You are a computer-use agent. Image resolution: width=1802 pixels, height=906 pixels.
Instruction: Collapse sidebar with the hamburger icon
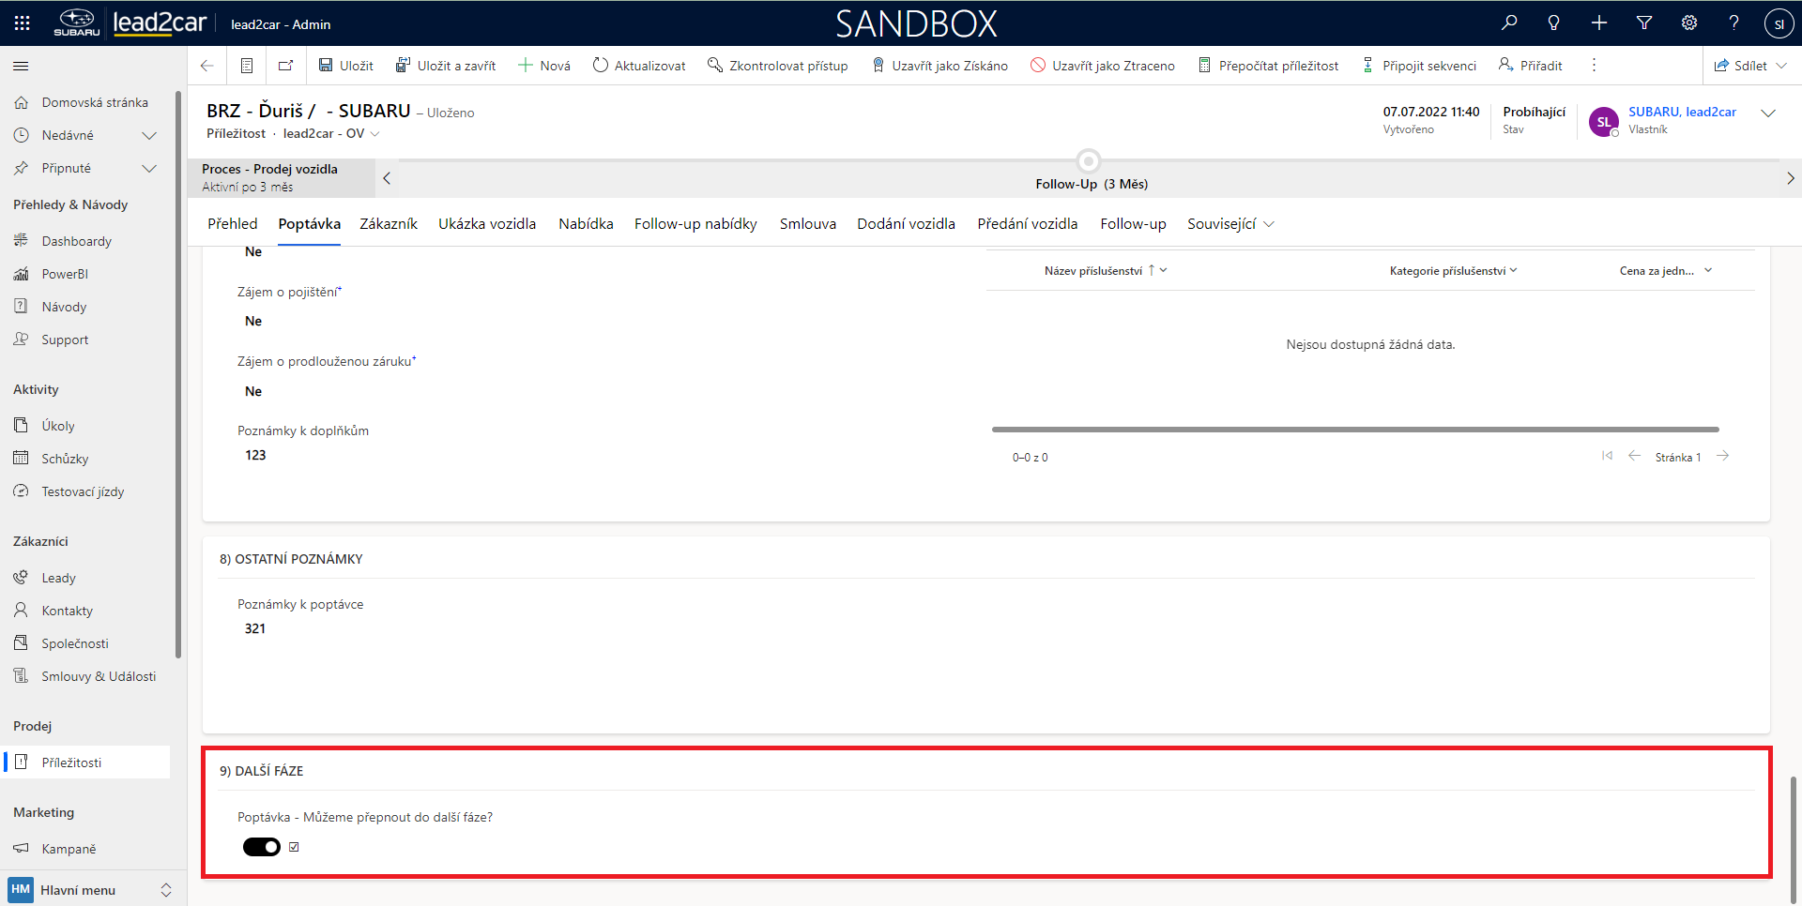pos(21,66)
